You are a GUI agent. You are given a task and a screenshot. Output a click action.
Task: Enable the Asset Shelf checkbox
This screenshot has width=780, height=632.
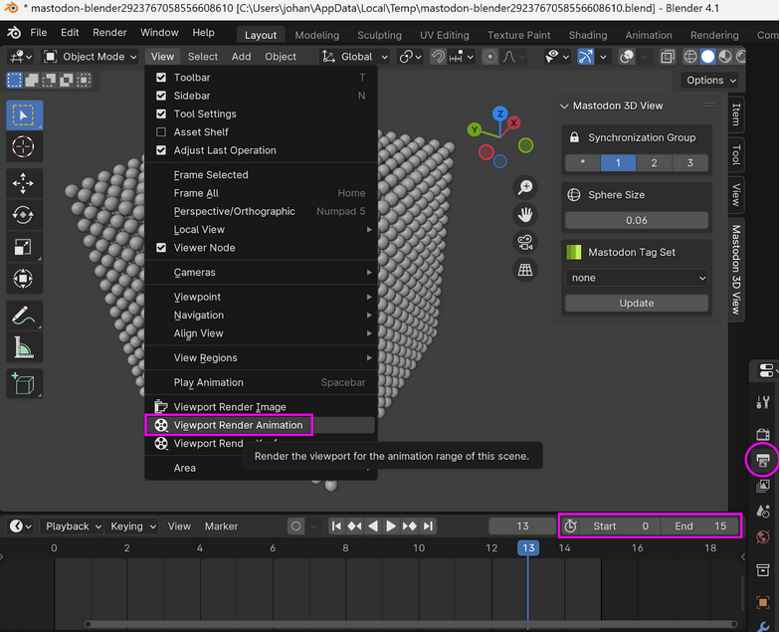point(161,131)
